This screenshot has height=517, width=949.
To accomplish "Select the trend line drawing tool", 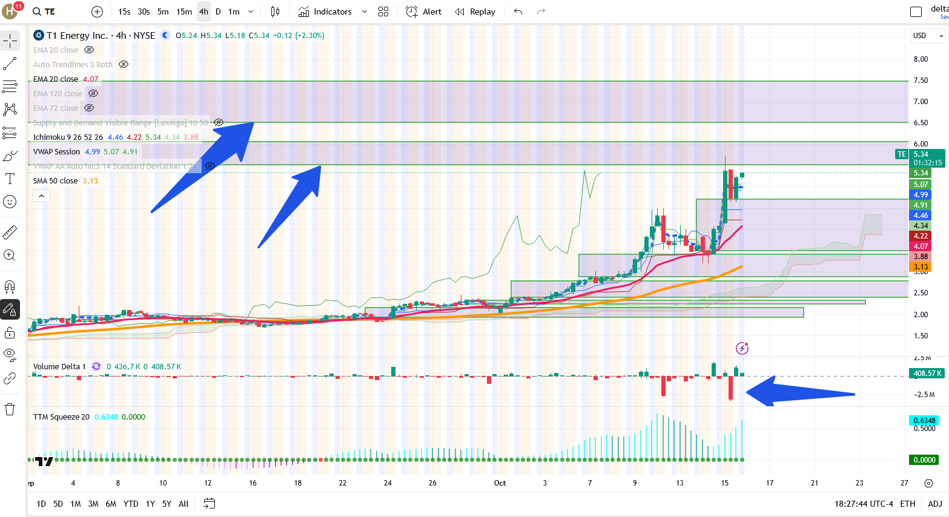I will [x=10, y=64].
